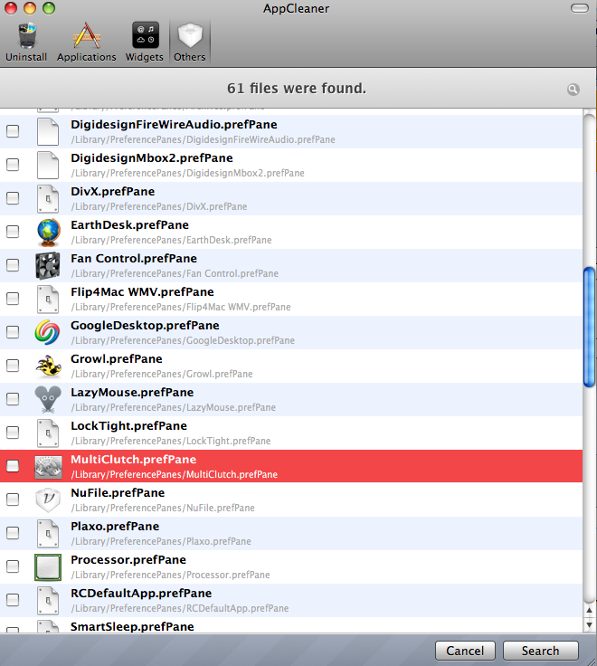This screenshot has height=666, width=597.
Task: Select the Growl.prefPane checkbox
Action: pos(13,366)
